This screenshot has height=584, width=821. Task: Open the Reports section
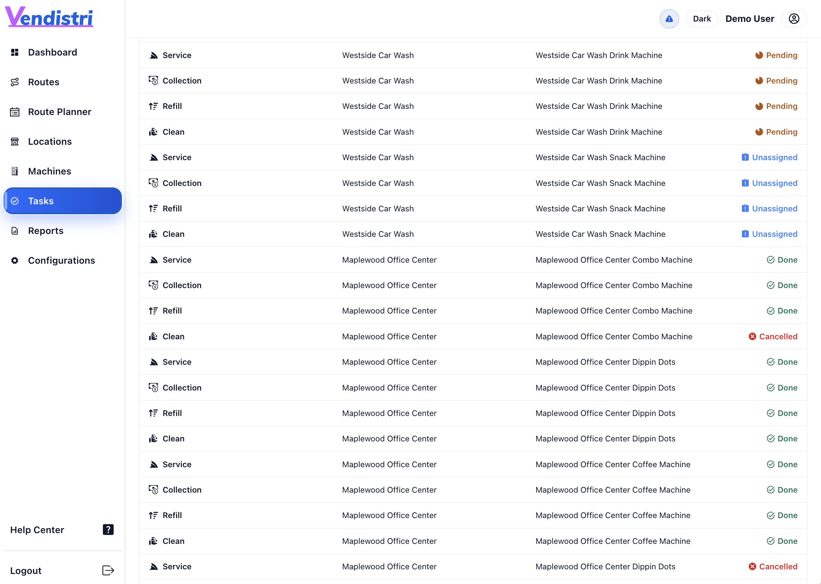(46, 231)
